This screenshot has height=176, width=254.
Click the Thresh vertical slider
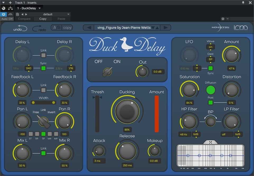pyautogui.click(x=97, y=114)
